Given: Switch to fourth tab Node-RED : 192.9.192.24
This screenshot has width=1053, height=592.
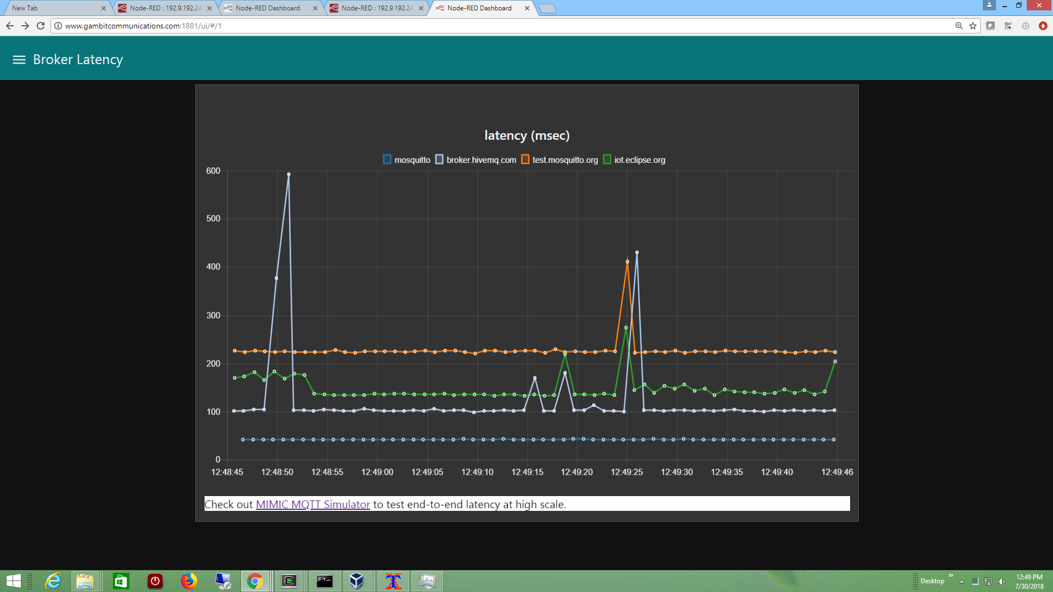Looking at the screenshot, I should pos(376,8).
